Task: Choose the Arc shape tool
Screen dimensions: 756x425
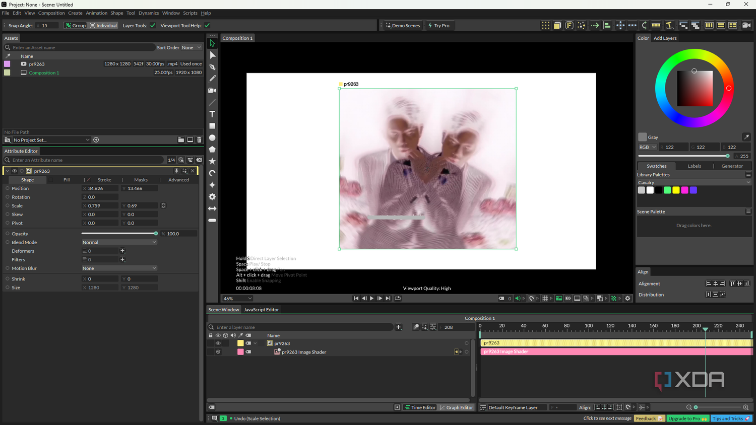Action: tap(212, 173)
